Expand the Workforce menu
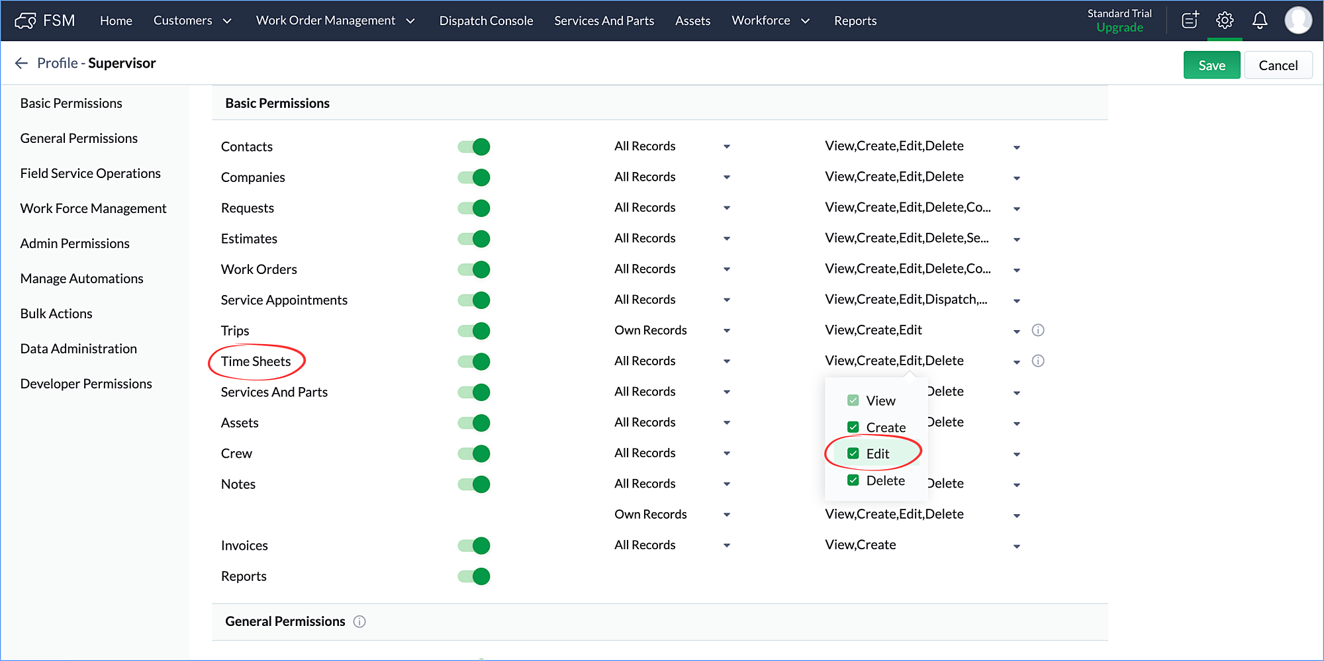The width and height of the screenshot is (1324, 661). pos(771,21)
